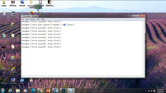This screenshot has height=93, width=166.
Task: Minimize the Notepad window
Action: pos(134,16)
